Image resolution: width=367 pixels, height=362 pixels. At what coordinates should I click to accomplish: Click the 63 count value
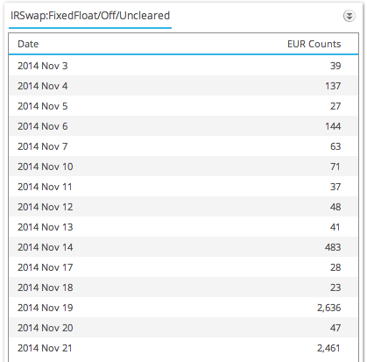[335, 146]
